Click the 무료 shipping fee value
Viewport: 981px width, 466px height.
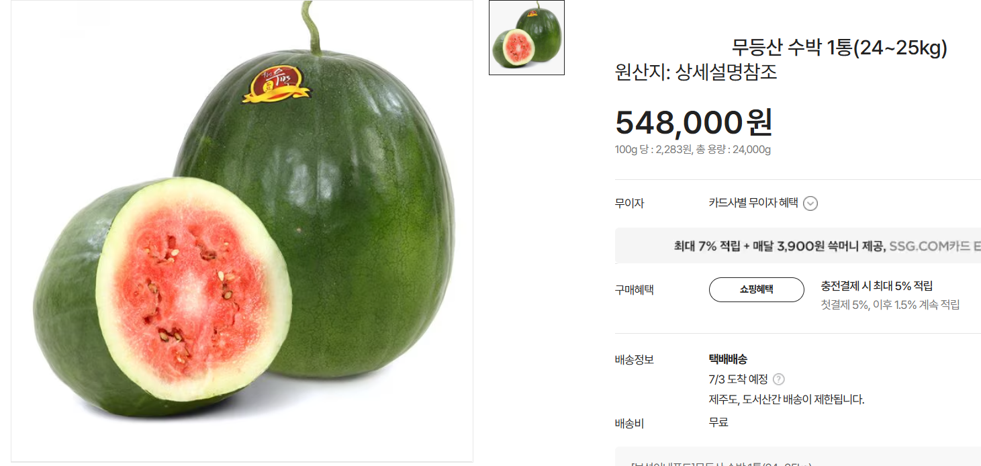click(x=718, y=422)
